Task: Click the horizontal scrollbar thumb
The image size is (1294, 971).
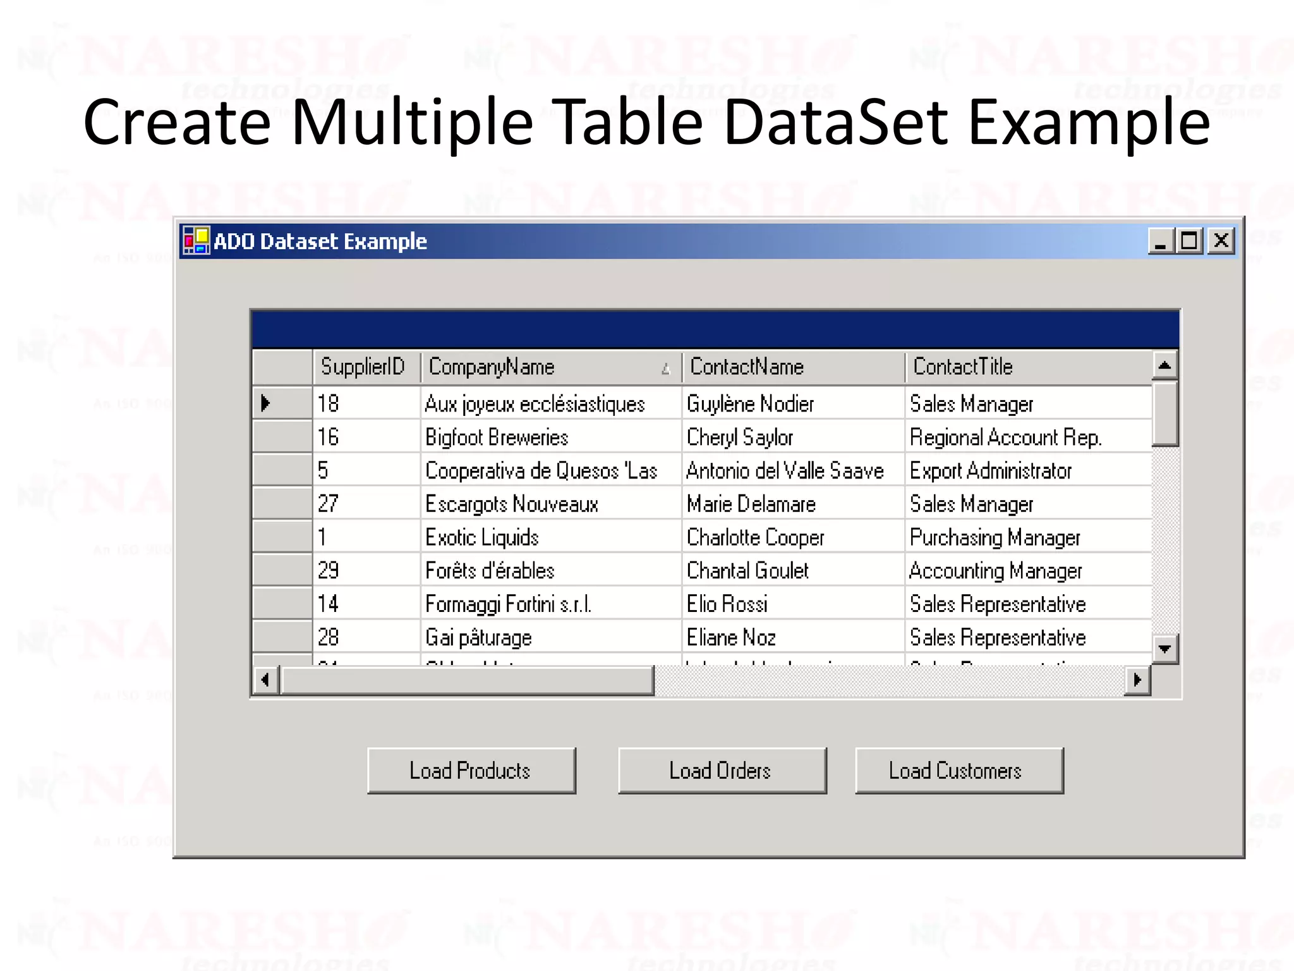Action: tap(468, 680)
